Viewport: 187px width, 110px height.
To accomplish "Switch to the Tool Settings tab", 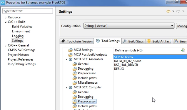I will coord(108,41).
